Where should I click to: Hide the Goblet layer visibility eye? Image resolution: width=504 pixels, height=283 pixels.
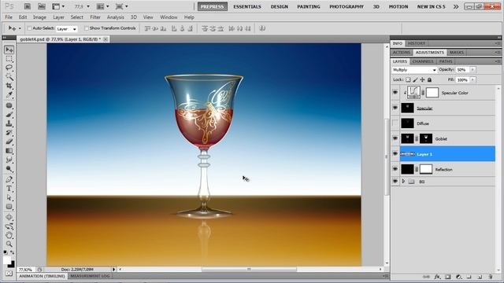[395, 138]
